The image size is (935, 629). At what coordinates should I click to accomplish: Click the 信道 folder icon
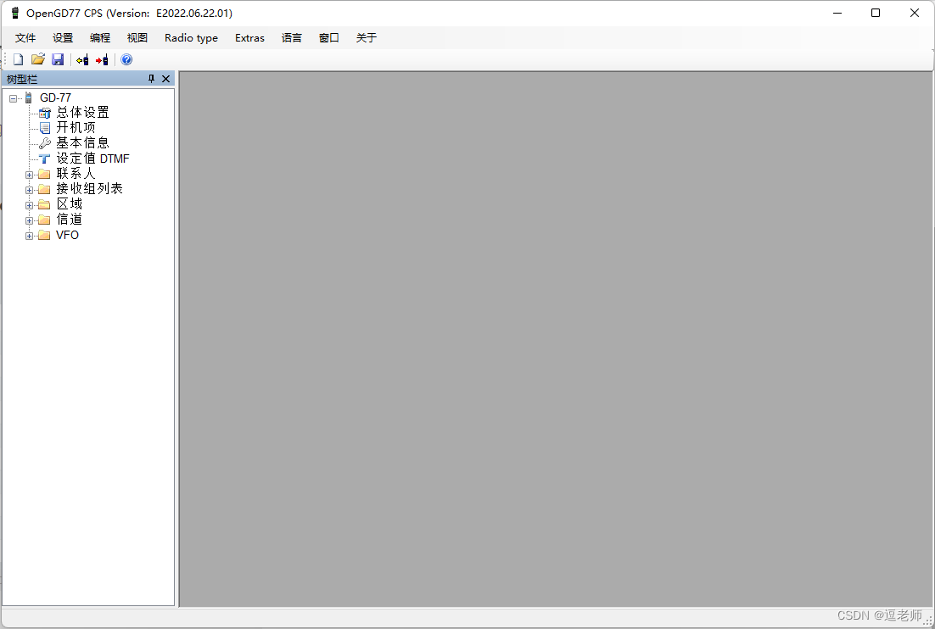point(44,220)
